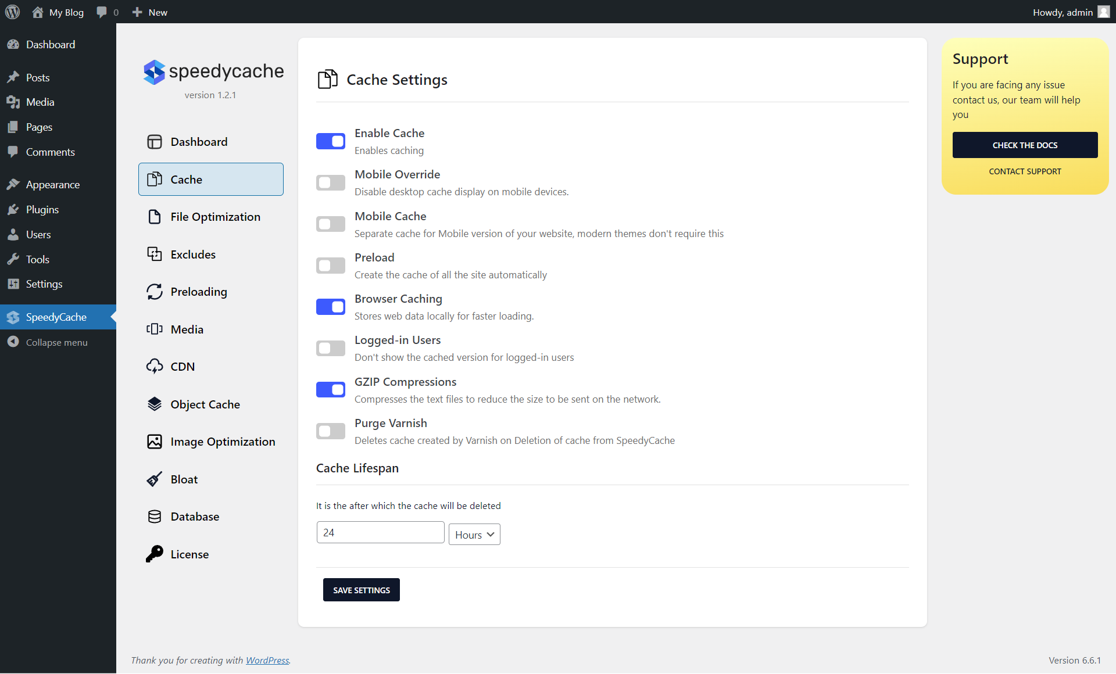
Task: Click the Preloading refresh icon
Action: pos(154,292)
